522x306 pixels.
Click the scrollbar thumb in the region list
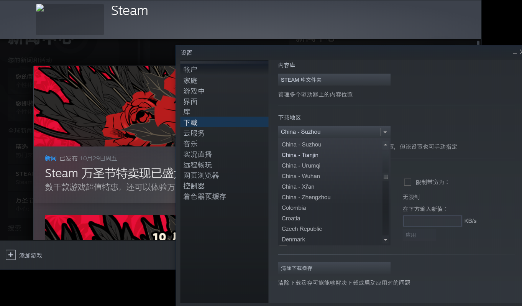click(x=386, y=177)
